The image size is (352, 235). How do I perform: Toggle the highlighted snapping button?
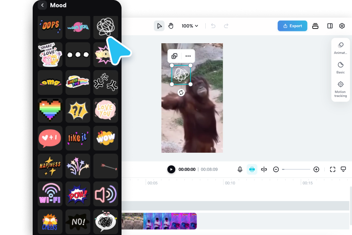(x=252, y=170)
